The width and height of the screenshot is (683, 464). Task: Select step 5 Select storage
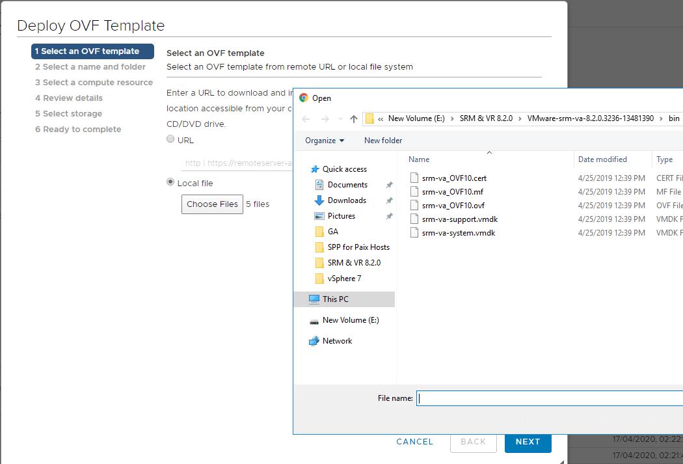pyautogui.click(x=68, y=114)
